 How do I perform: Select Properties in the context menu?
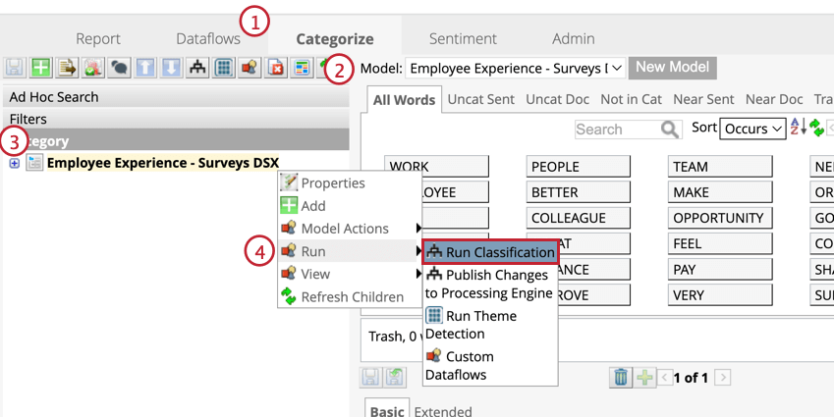pos(332,183)
